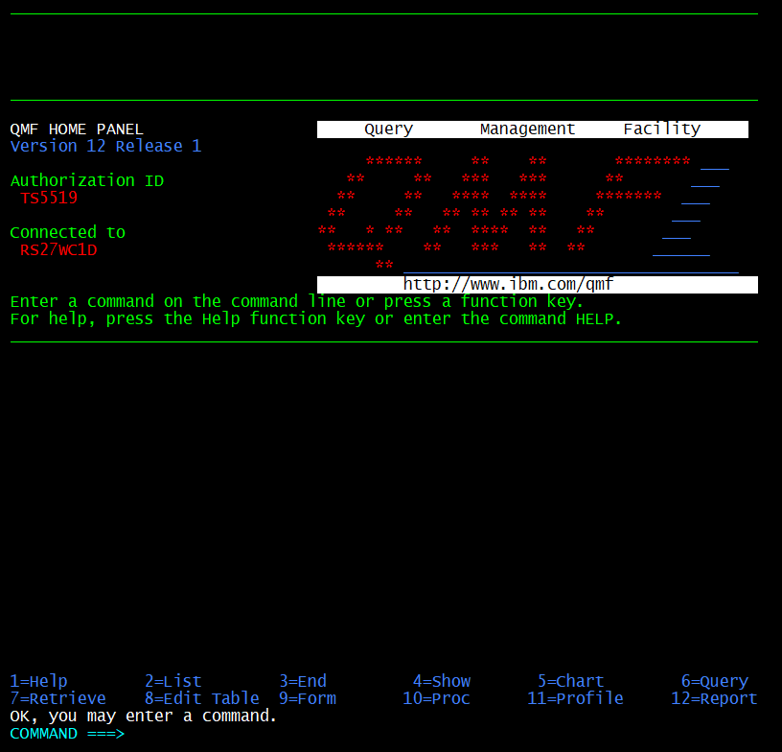
Task: Click the Management word in banner header
Action: click(x=528, y=129)
